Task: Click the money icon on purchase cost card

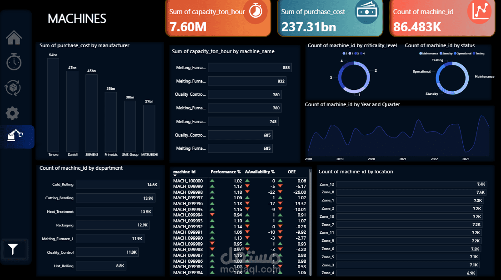Action: click(367, 12)
